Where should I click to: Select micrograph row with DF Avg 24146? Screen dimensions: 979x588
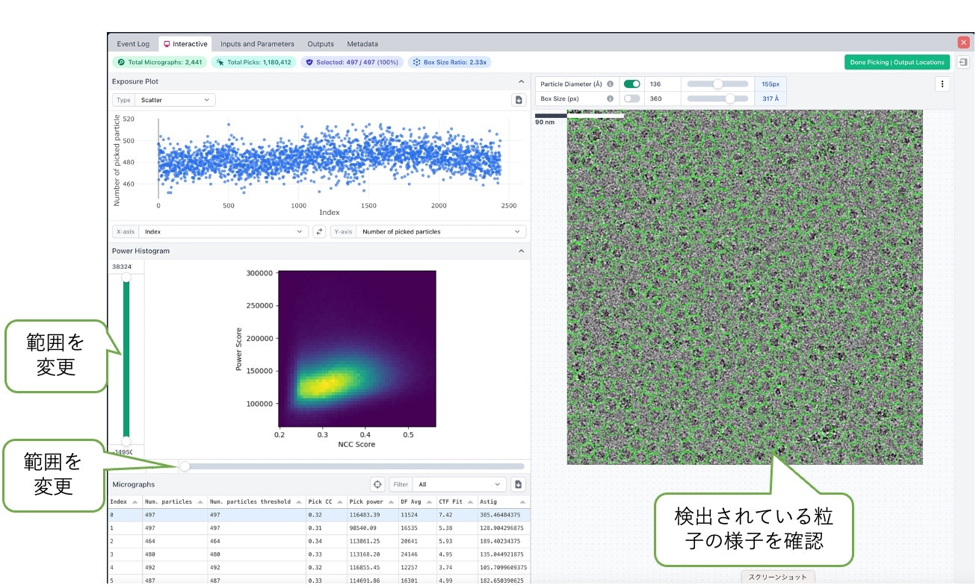(x=319, y=554)
